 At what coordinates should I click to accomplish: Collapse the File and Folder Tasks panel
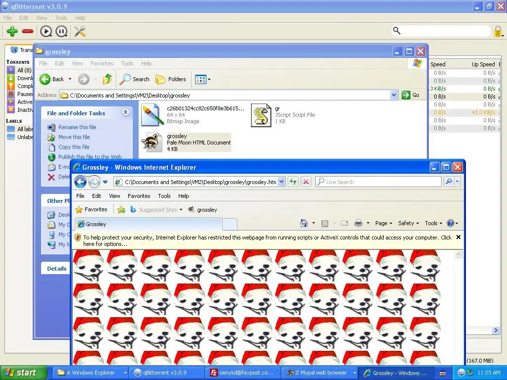125,112
